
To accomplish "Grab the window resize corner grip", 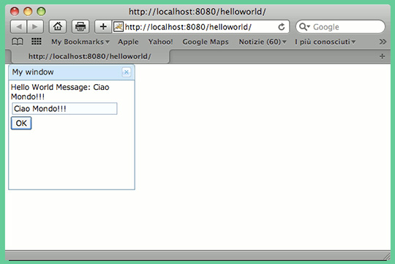I will 387,256.
